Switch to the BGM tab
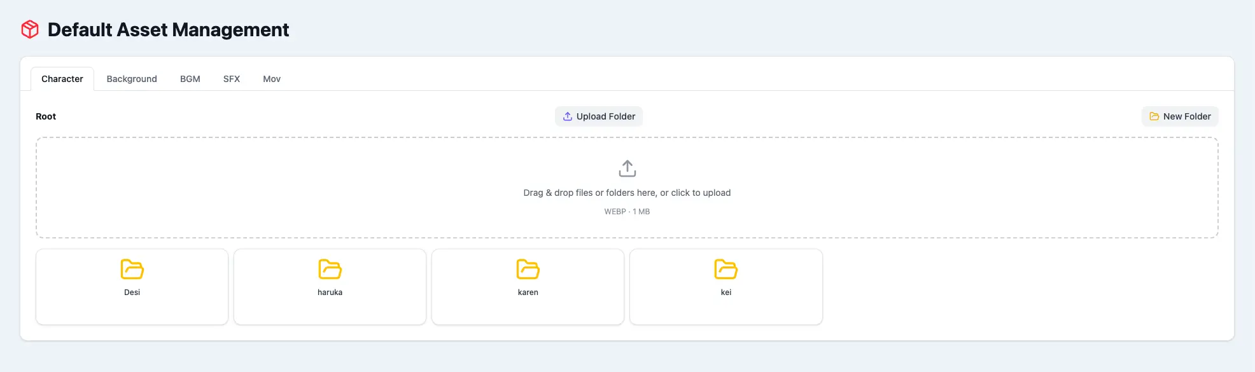This screenshot has height=372, width=1255. point(190,79)
